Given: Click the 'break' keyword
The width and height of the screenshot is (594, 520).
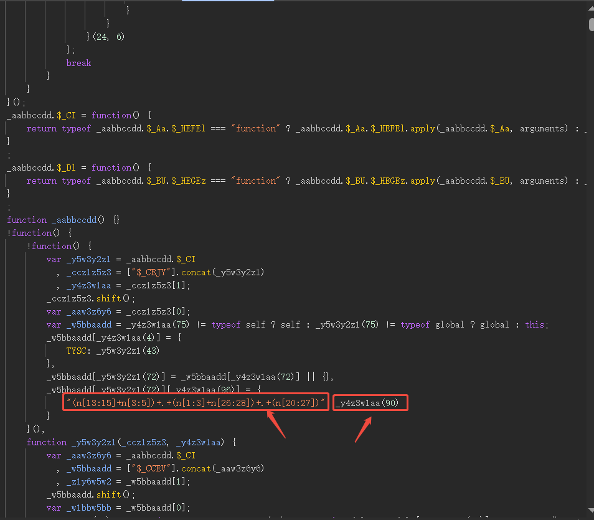Looking at the screenshot, I should pos(79,63).
